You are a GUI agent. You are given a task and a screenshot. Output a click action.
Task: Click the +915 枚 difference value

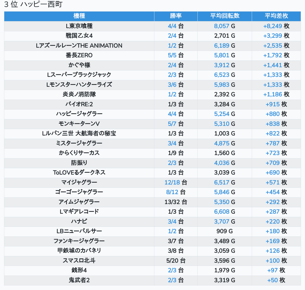276,104
